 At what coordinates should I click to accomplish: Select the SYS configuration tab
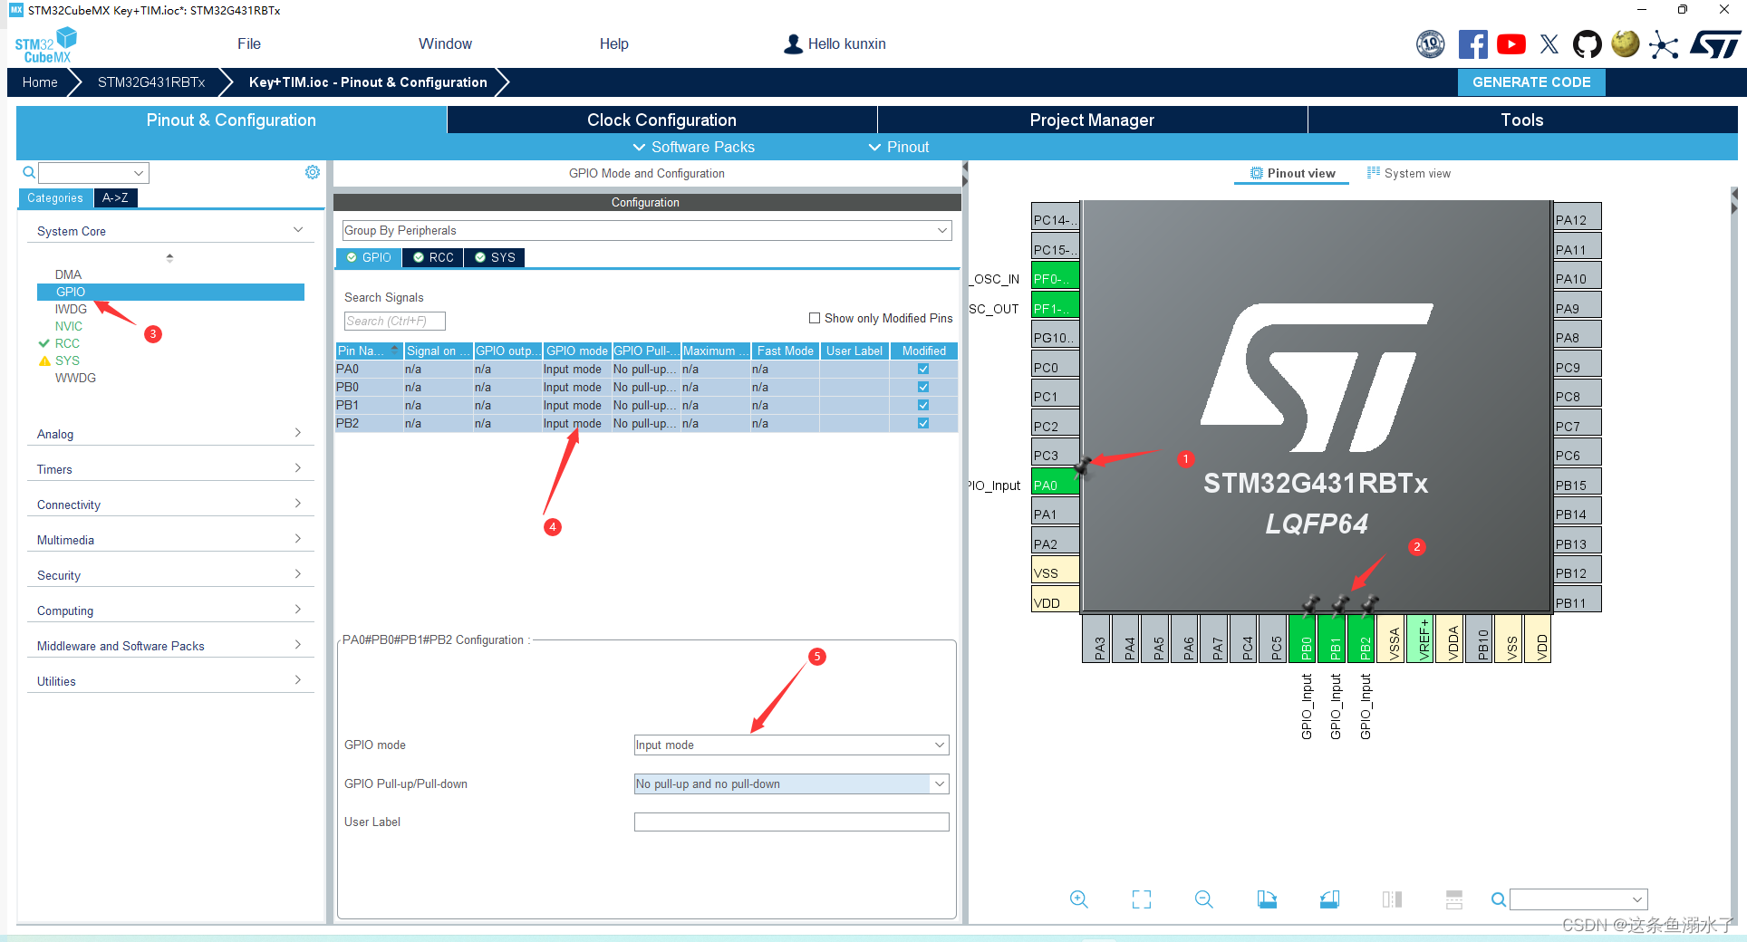(495, 257)
